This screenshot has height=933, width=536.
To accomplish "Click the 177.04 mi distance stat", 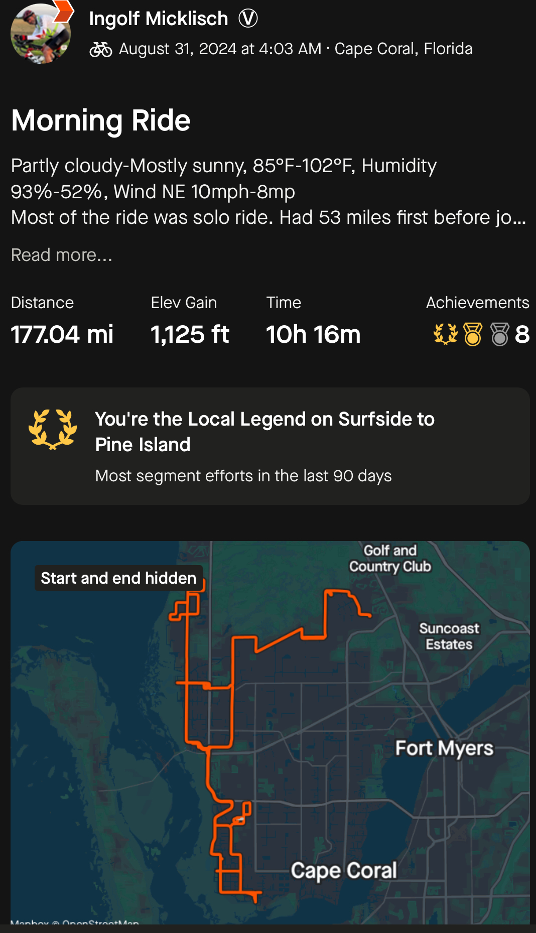I will point(62,334).
